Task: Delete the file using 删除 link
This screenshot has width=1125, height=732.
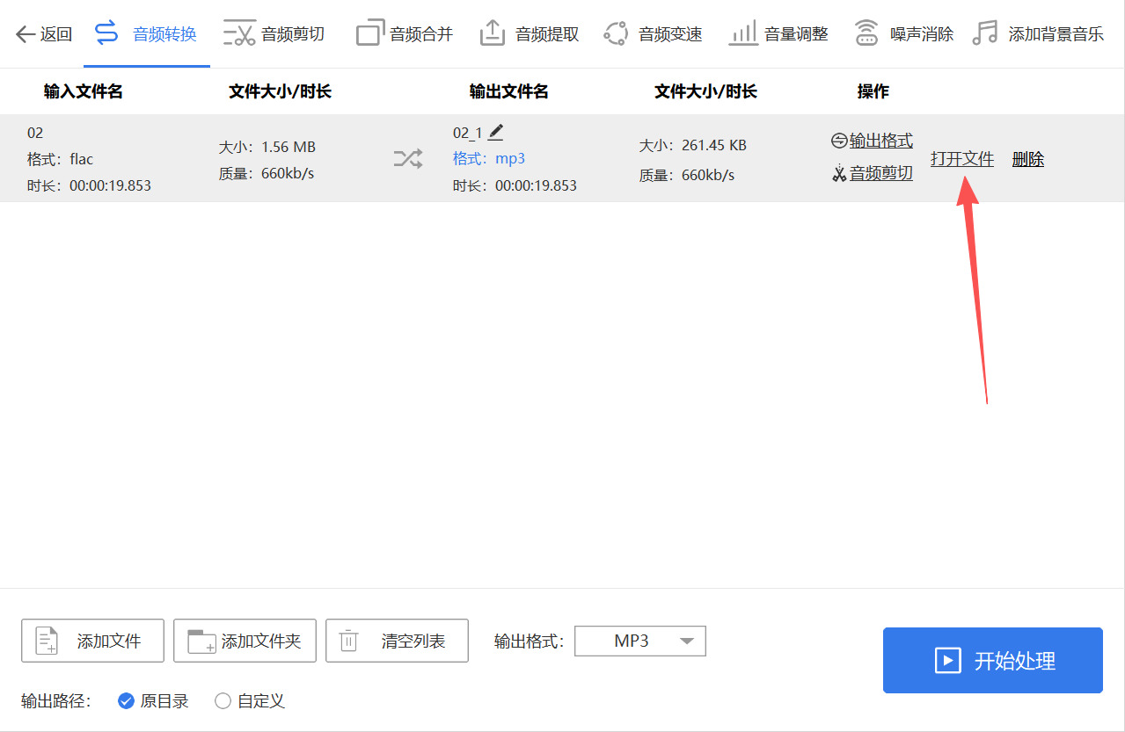Action: 1027,159
